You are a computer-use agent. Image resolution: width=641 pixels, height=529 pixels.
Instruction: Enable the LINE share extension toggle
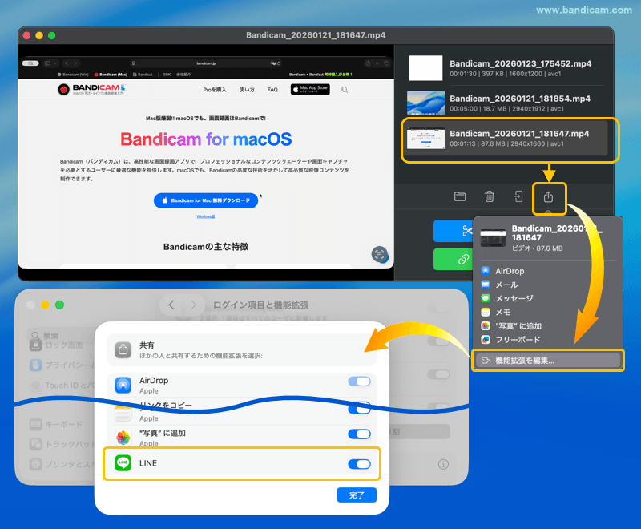(359, 463)
